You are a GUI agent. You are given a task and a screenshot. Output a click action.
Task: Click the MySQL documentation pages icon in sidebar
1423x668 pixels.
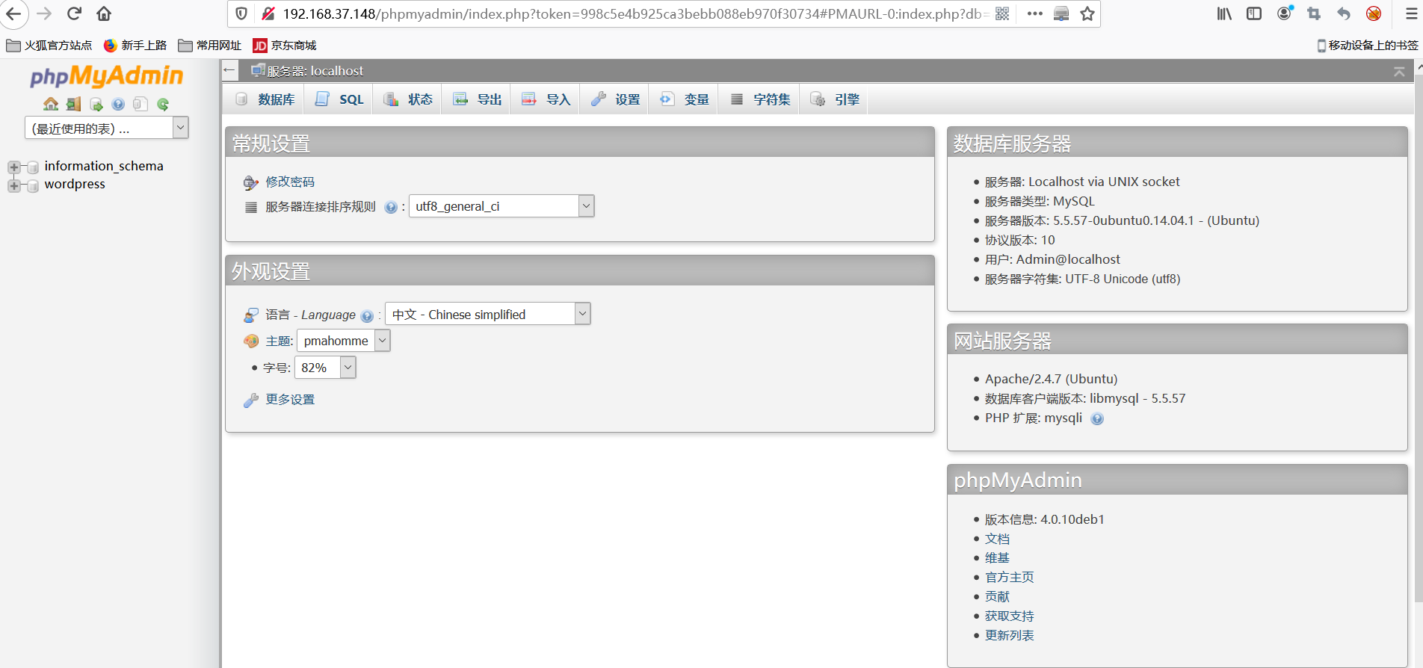click(x=141, y=104)
